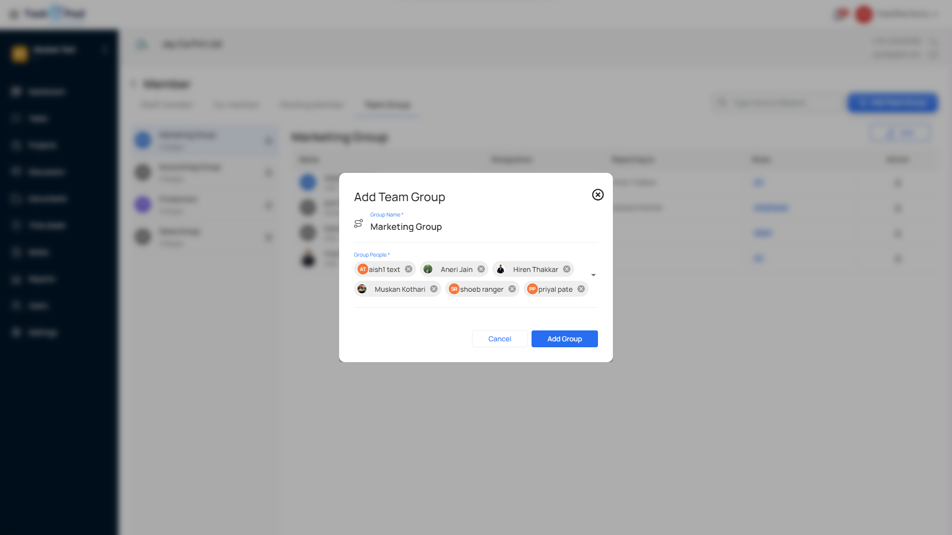Remove Muskan Kothari chip
Image resolution: width=952 pixels, height=535 pixels.
[434, 289]
